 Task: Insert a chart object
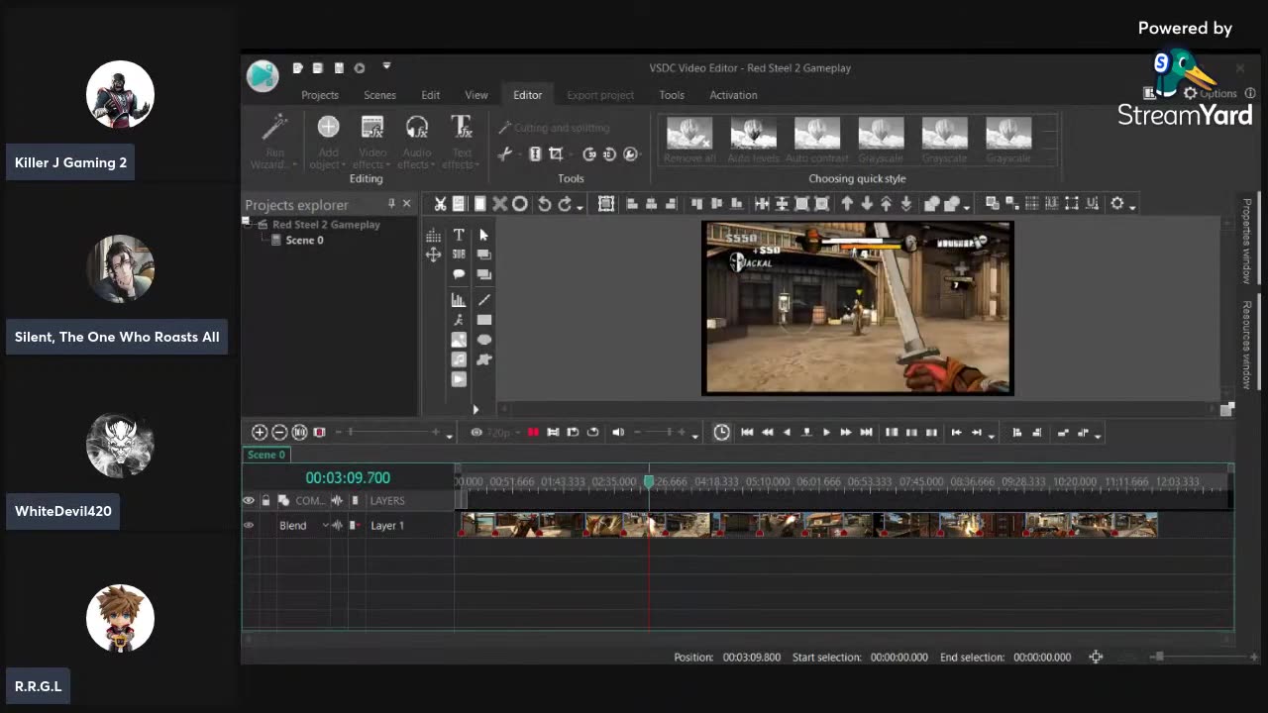coord(459,300)
